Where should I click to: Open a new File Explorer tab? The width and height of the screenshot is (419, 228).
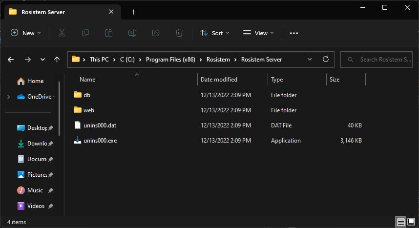133,12
